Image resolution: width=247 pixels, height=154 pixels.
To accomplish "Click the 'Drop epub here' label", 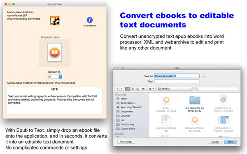I will (50, 37).
